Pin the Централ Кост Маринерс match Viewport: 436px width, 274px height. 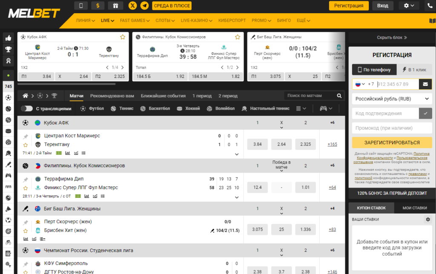point(25,137)
